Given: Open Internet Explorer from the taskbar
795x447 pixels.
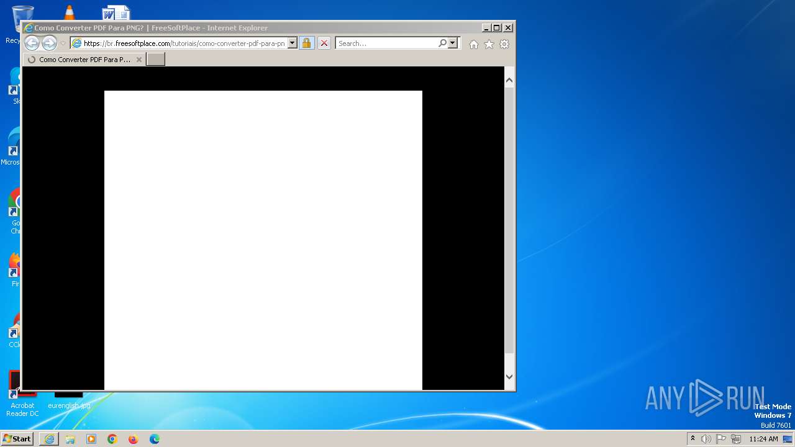Looking at the screenshot, I should 49,439.
